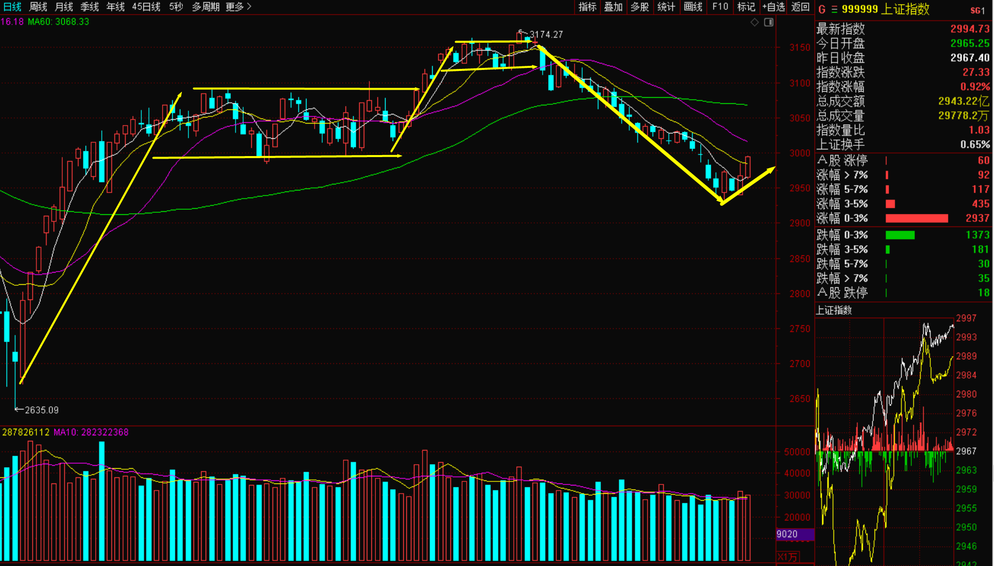This screenshot has width=994, height=566.
Task: Select the 月线 monthly period tab
Action: pyautogui.click(x=64, y=7)
